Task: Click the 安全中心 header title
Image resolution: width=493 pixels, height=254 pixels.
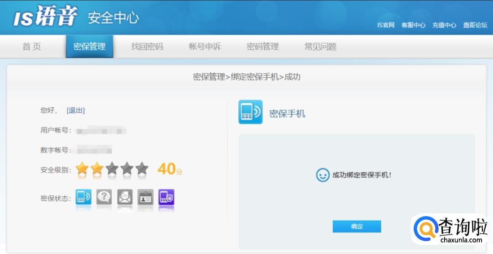Action: (x=113, y=18)
